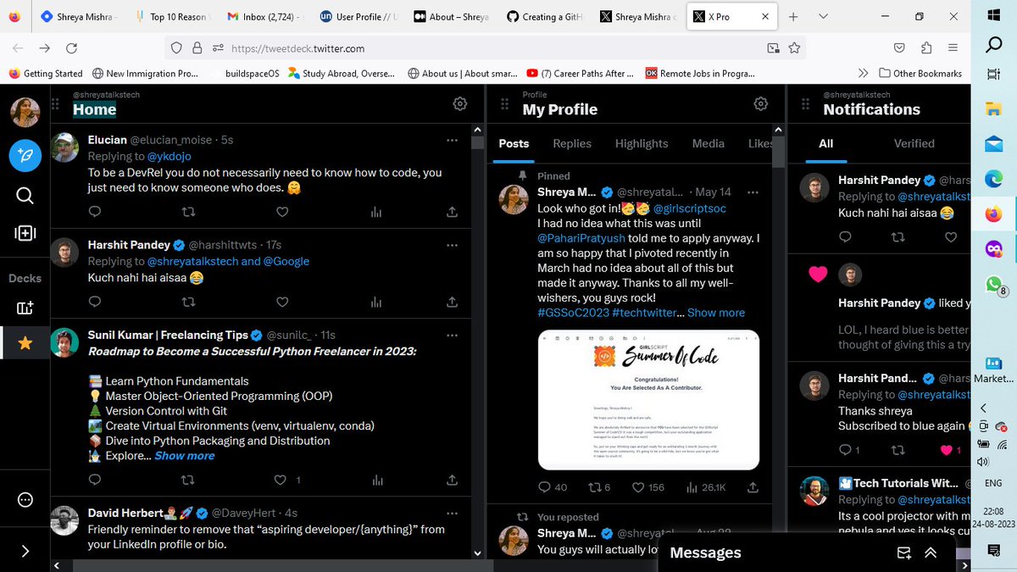Switch to the Replies tab in My Profile
The height and width of the screenshot is (572, 1017).
(x=572, y=143)
